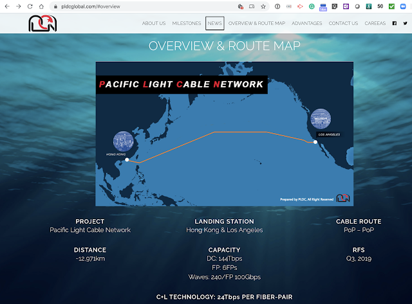Click the 'PoP – PoP' text

tap(359, 230)
